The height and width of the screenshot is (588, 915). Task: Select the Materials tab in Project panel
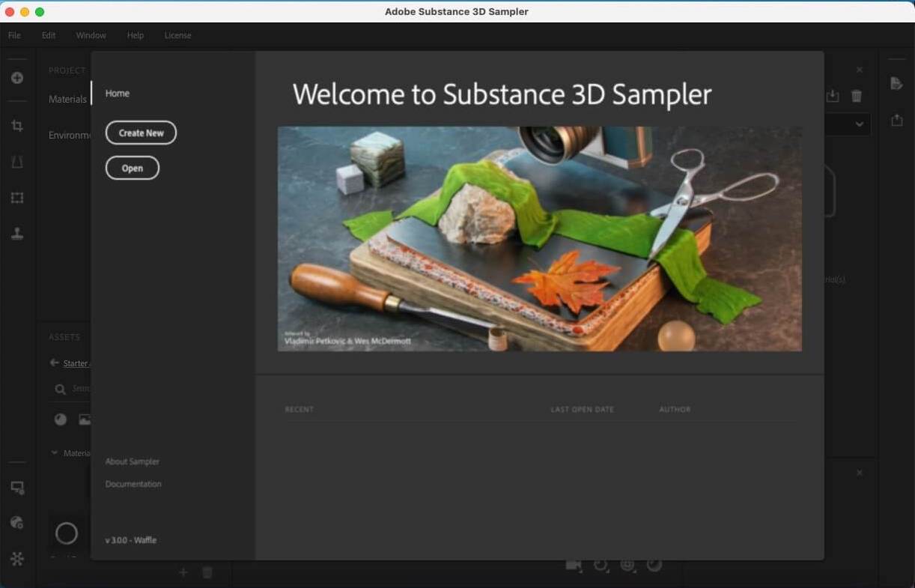click(67, 99)
